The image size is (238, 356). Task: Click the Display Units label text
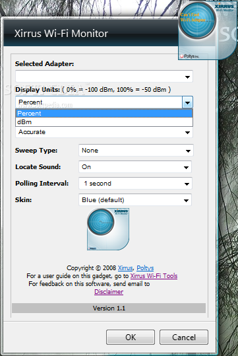[x=38, y=90]
